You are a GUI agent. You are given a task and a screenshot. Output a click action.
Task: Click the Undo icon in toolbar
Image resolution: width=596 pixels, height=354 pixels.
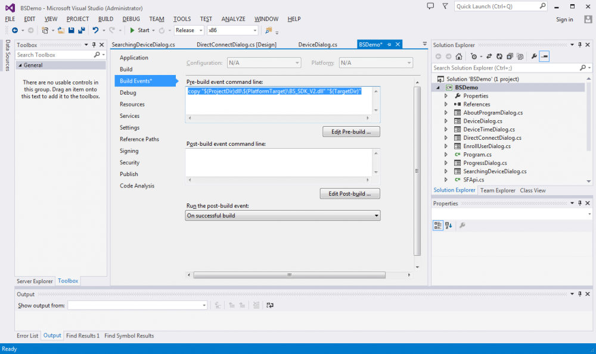pos(95,30)
